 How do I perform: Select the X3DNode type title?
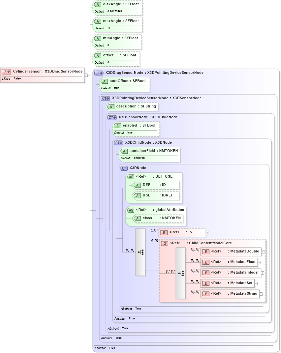tap(138, 168)
